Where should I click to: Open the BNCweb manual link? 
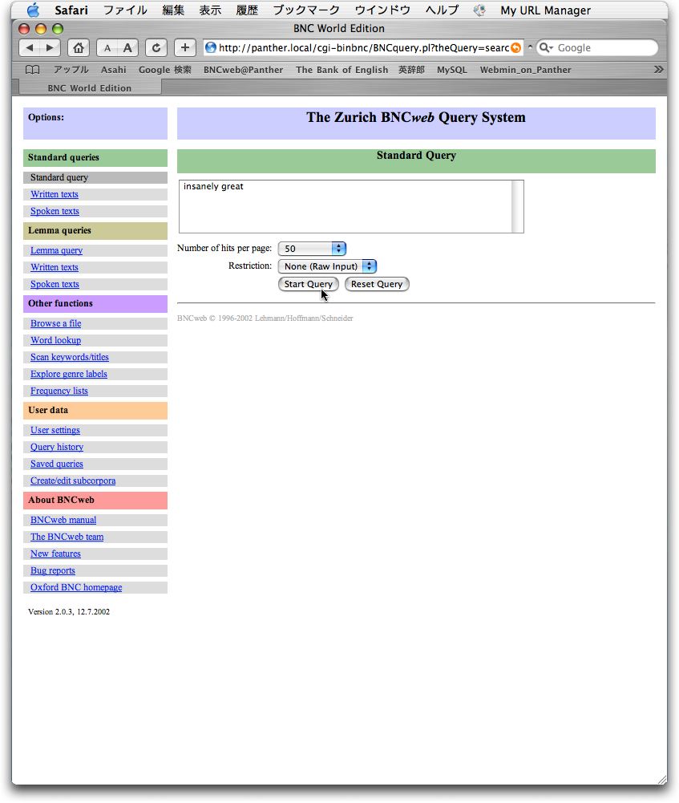[63, 521]
